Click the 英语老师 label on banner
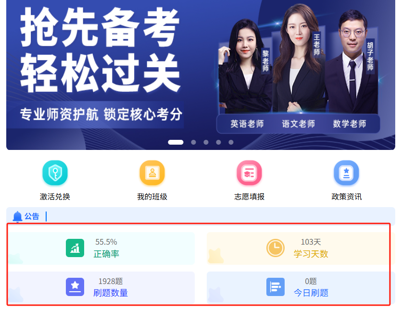 point(247,124)
